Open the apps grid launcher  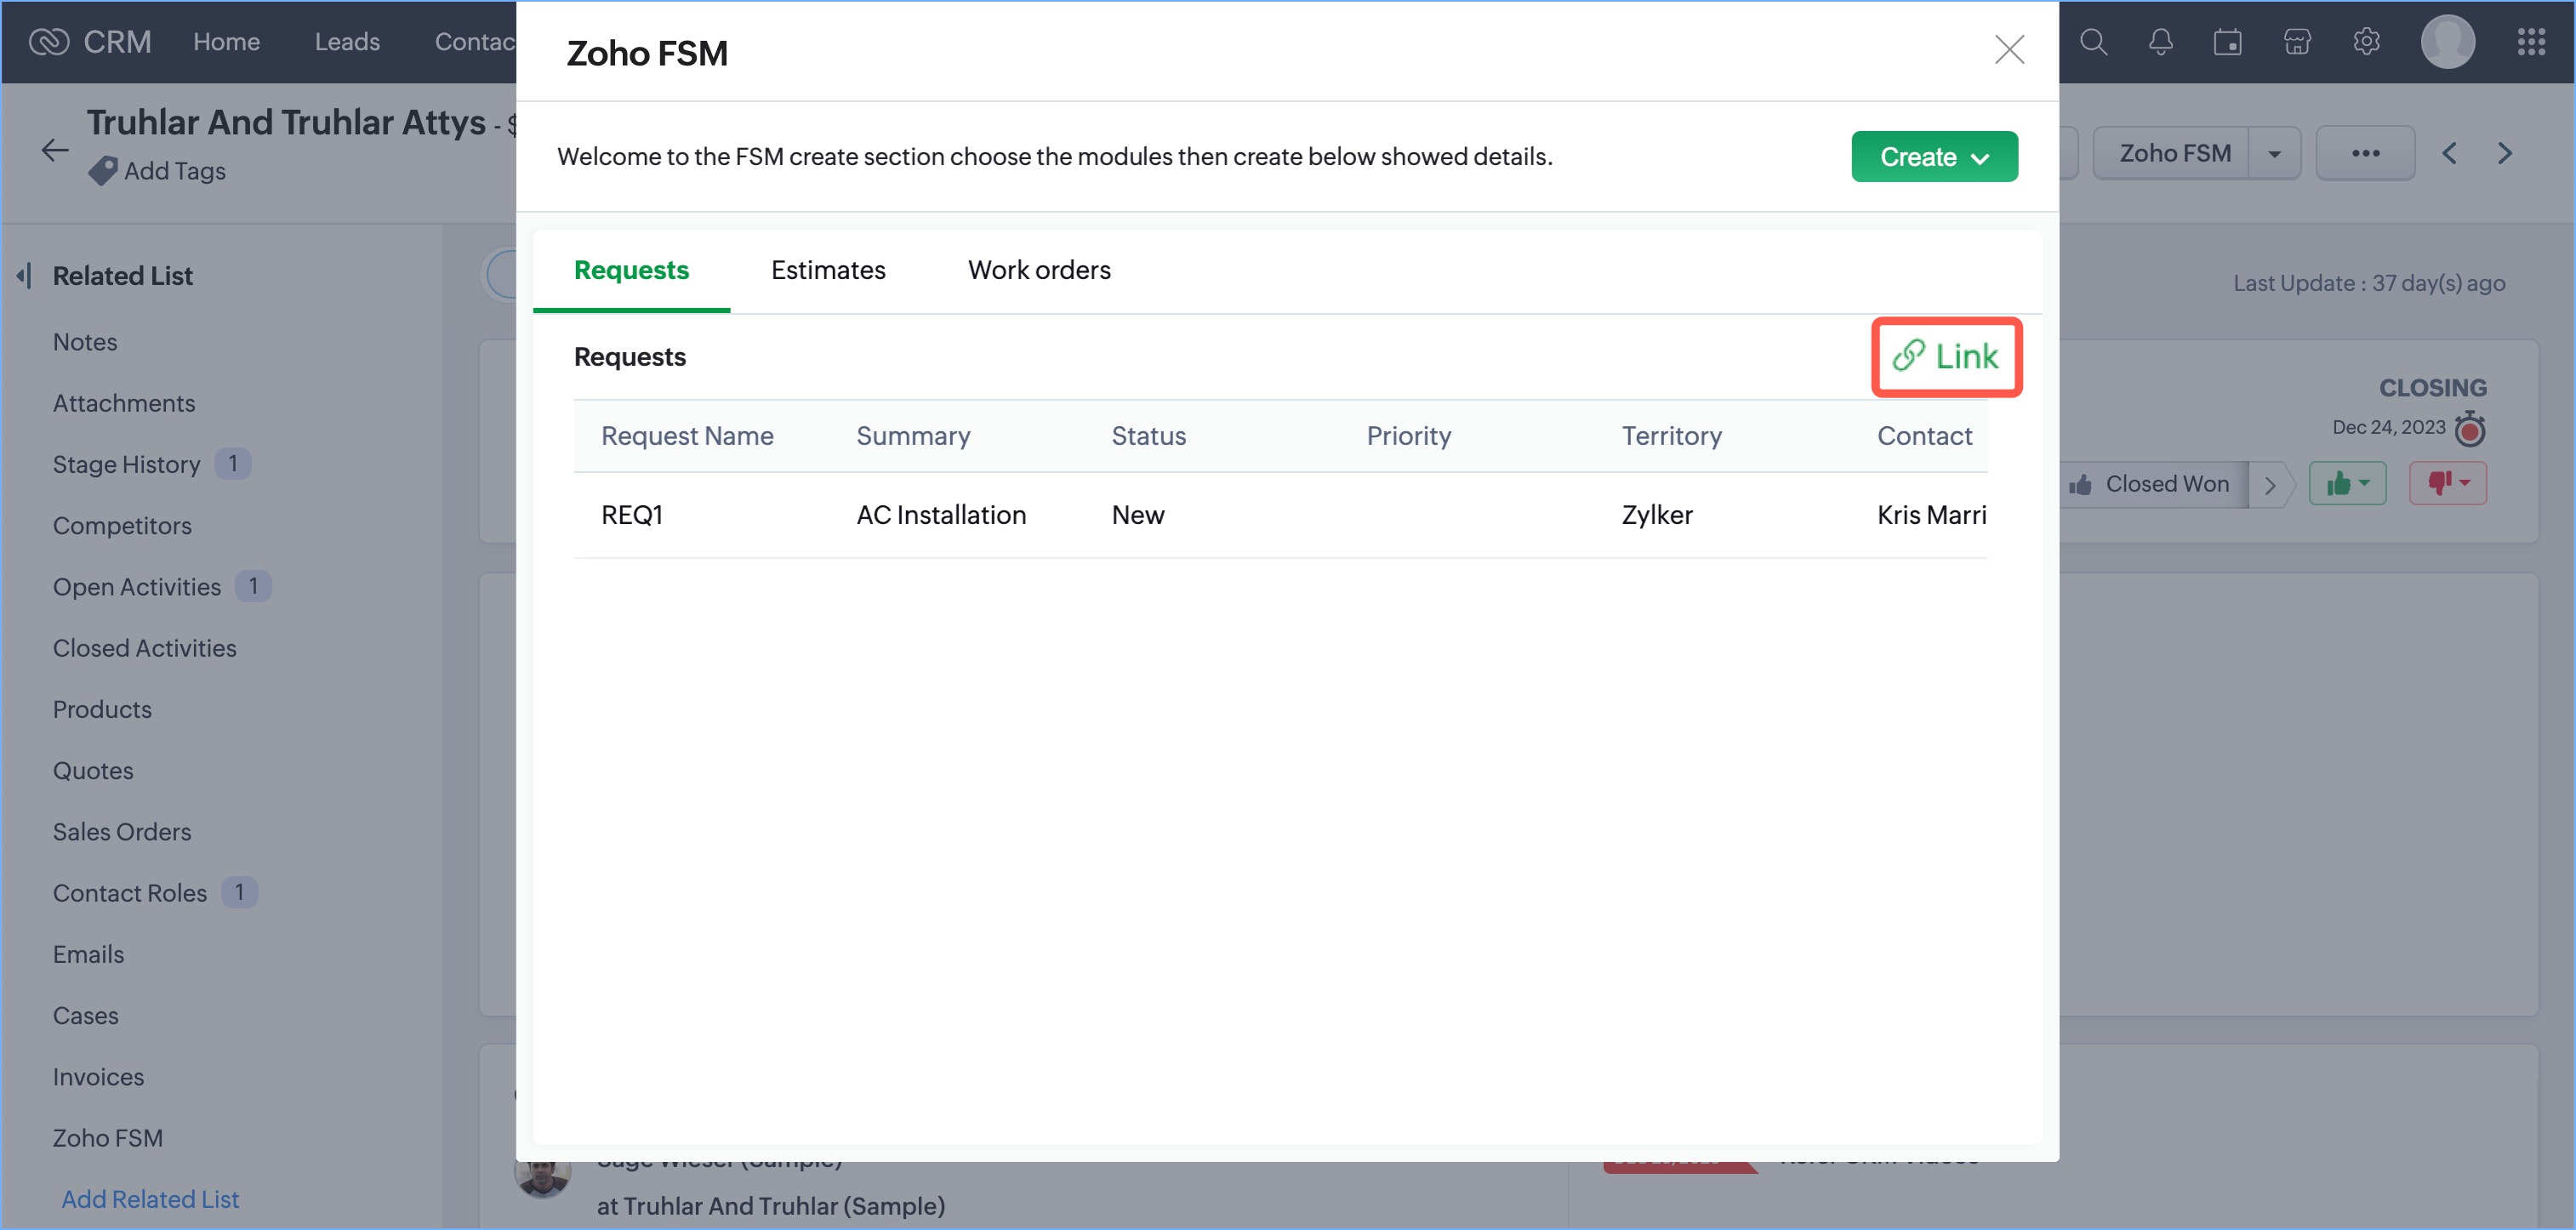[x=2531, y=42]
